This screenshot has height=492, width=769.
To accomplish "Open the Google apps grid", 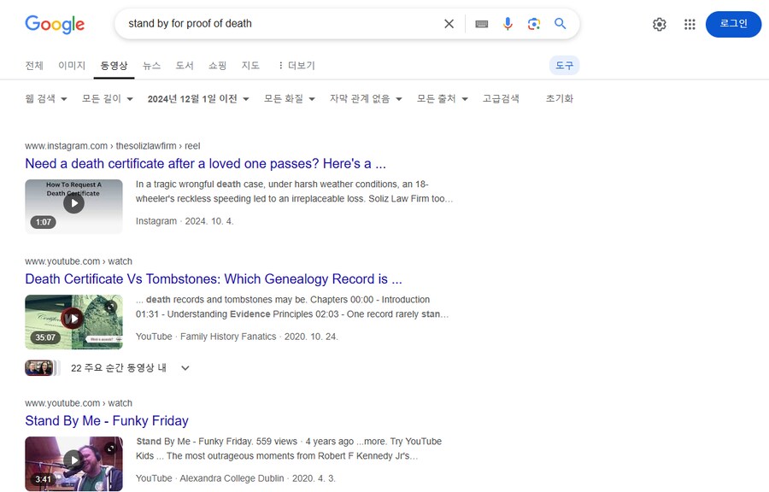I will (x=690, y=25).
